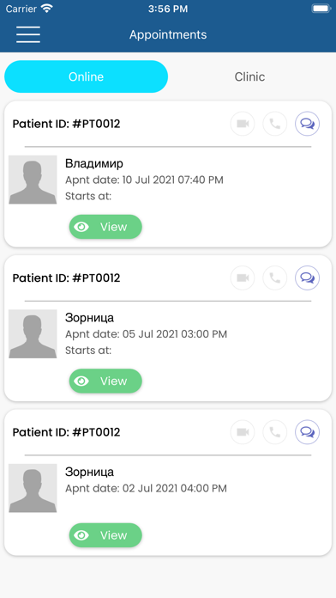336x598 pixels.
Task: Open the hamburger navigation menu
Action: 28,34
